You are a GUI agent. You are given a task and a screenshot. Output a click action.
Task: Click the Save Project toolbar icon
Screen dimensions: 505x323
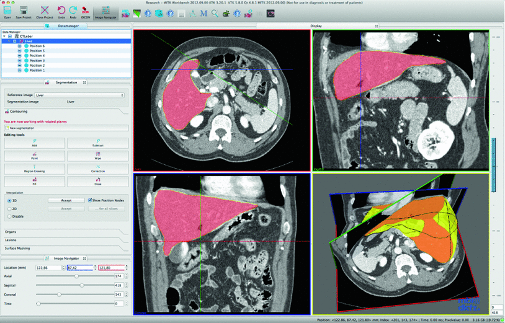(24, 12)
